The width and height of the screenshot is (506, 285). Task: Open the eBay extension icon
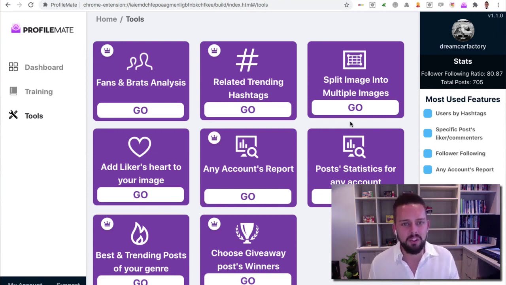361,5
